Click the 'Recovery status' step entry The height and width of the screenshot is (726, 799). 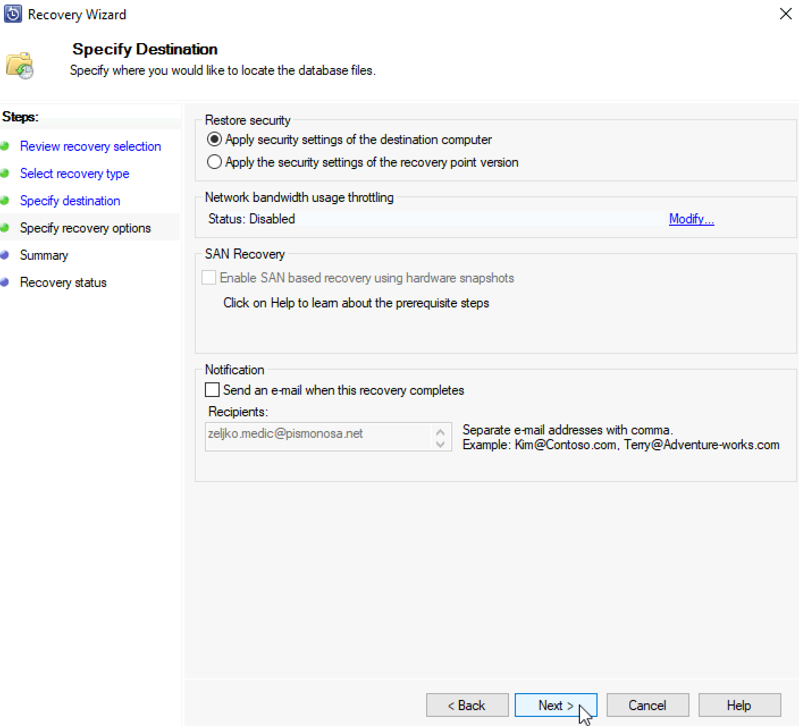point(63,282)
